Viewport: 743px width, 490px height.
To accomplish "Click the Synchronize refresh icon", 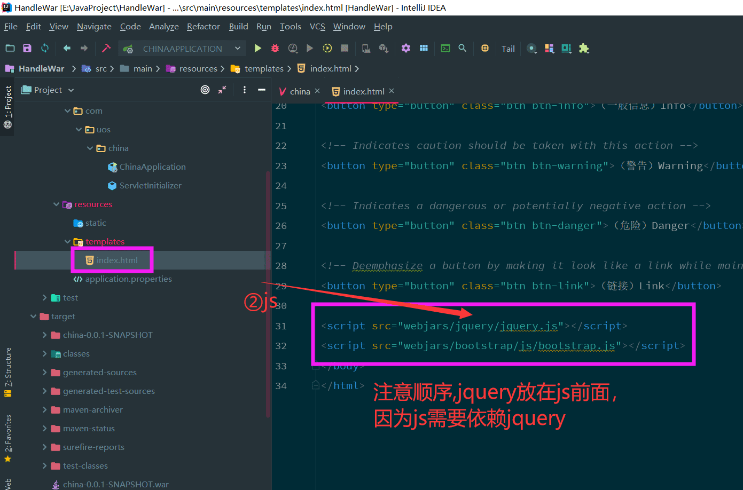I will [x=45, y=48].
